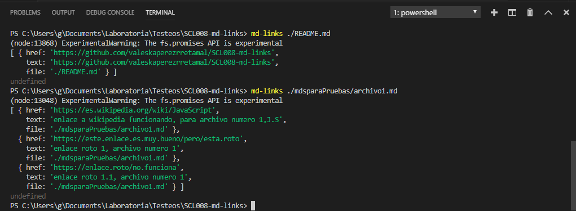Kill terminal using the trash icon

(530, 12)
